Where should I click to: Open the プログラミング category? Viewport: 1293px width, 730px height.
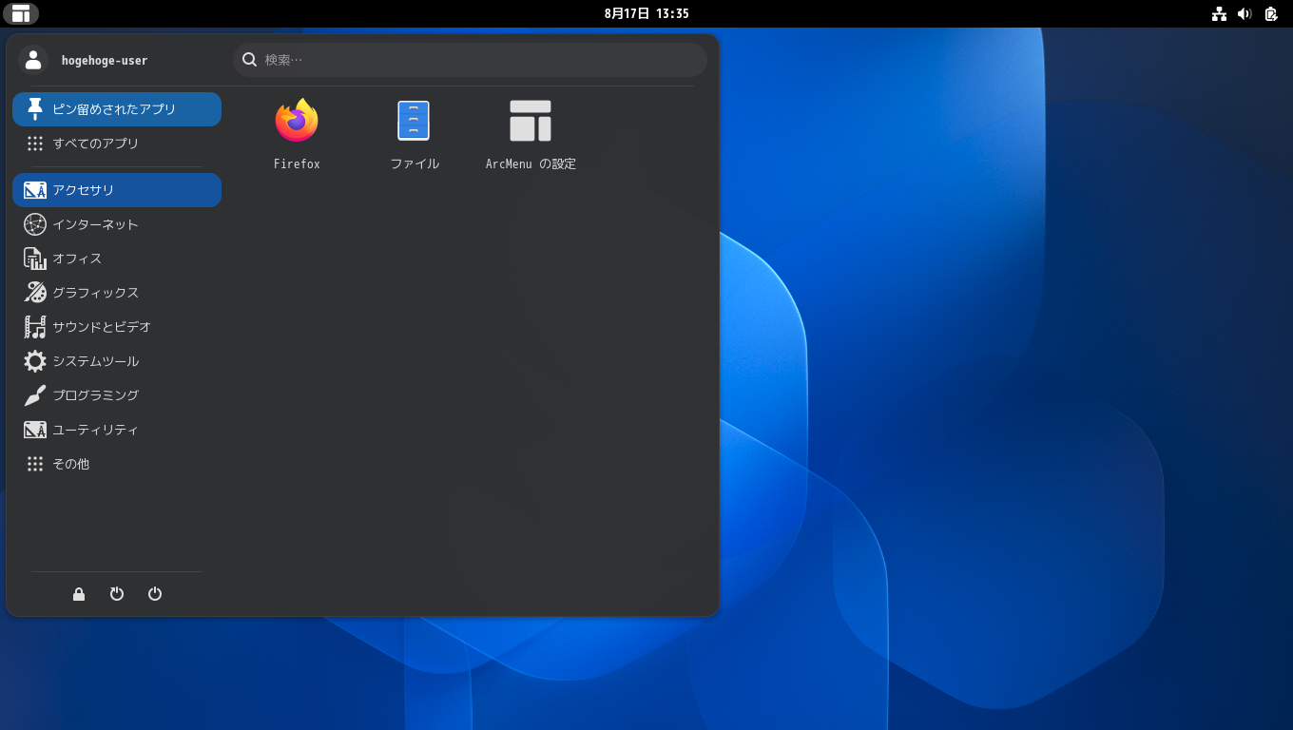tap(117, 395)
